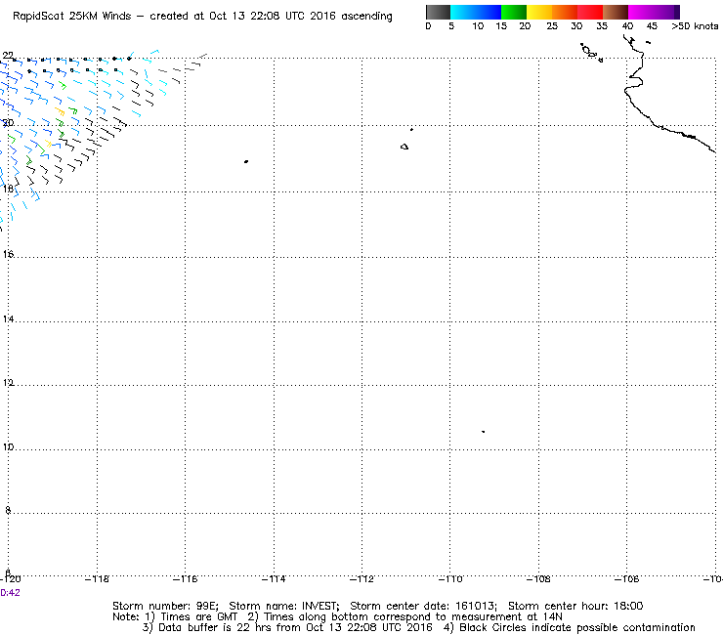Click the longitude label '-106'
Image resolution: width=723 pixels, height=635 pixels.
pyautogui.click(x=626, y=578)
